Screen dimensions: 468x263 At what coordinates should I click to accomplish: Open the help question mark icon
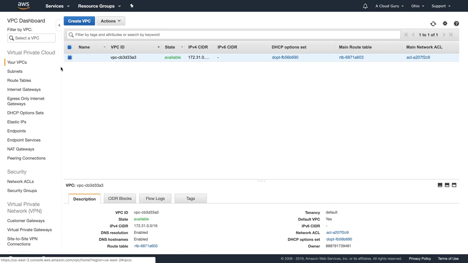point(456,24)
